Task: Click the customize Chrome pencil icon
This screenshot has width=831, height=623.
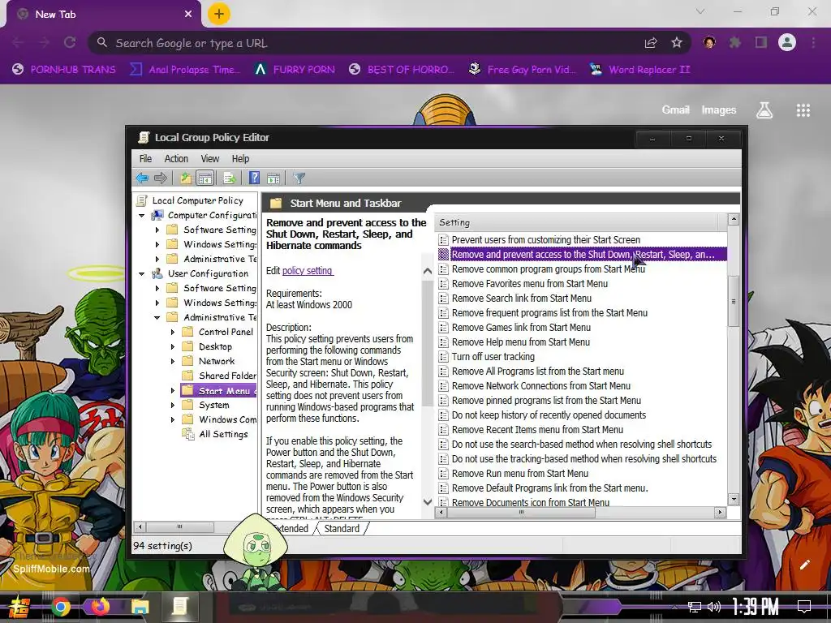Action: (804, 565)
